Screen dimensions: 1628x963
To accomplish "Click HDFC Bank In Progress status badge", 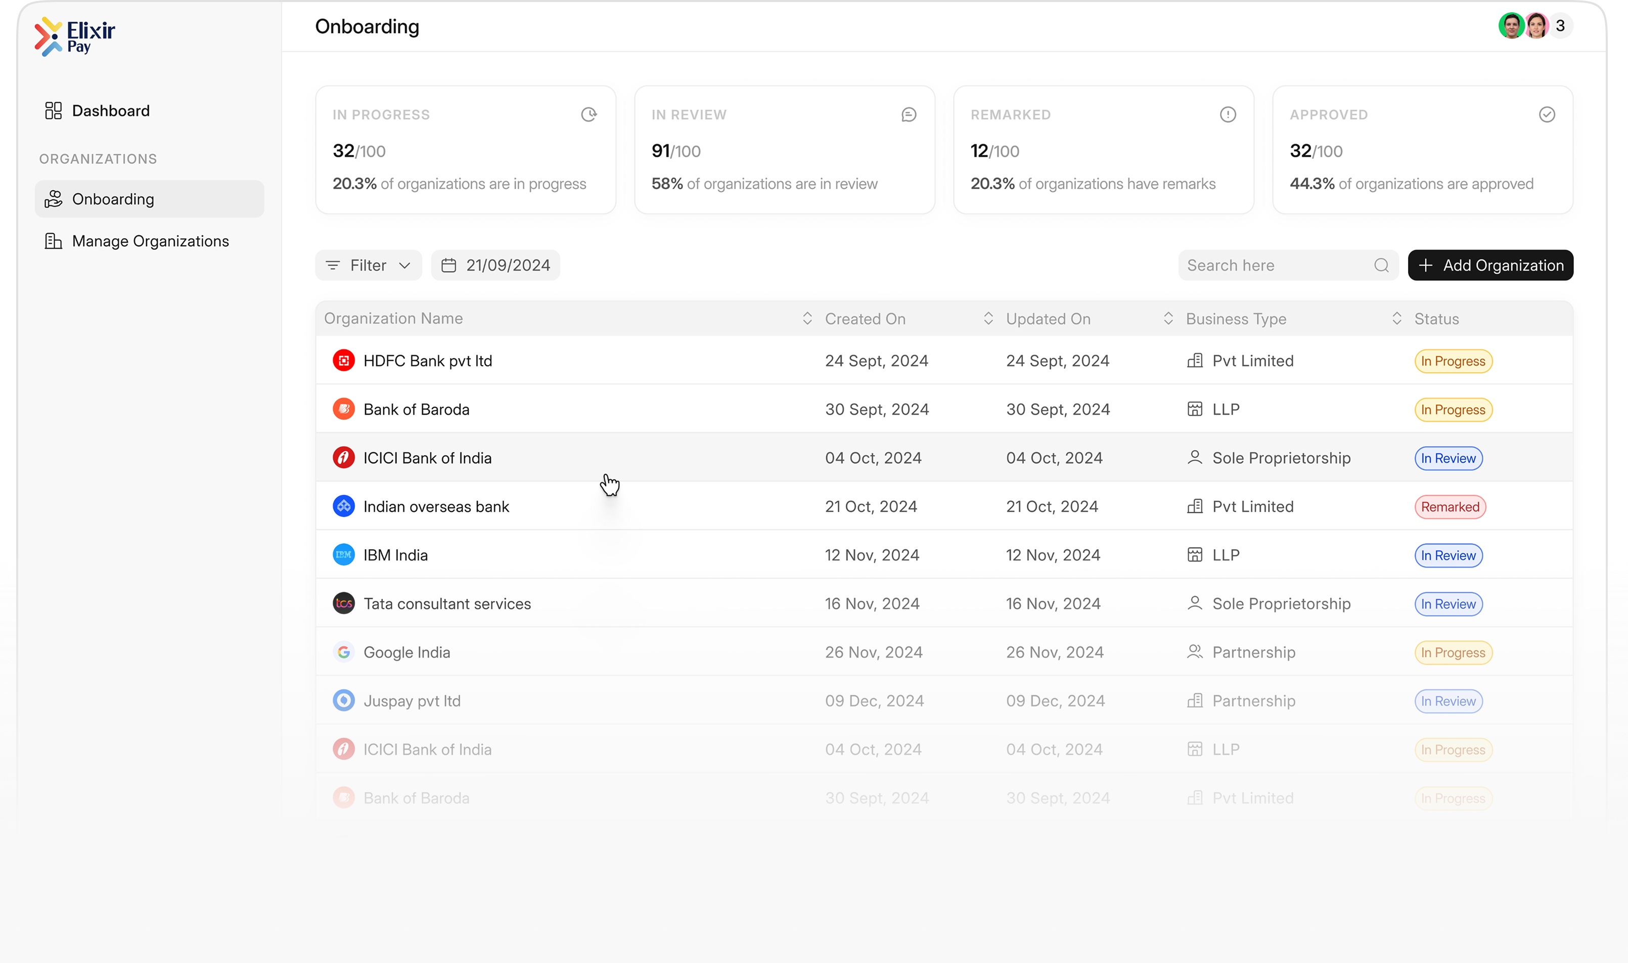I will (x=1453, y=362).
